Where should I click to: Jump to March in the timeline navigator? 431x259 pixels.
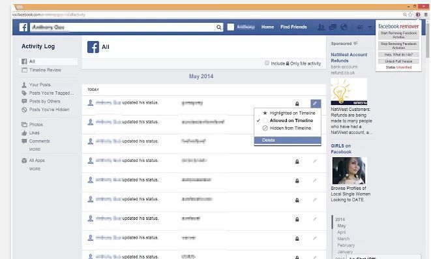tap(344, 239)
